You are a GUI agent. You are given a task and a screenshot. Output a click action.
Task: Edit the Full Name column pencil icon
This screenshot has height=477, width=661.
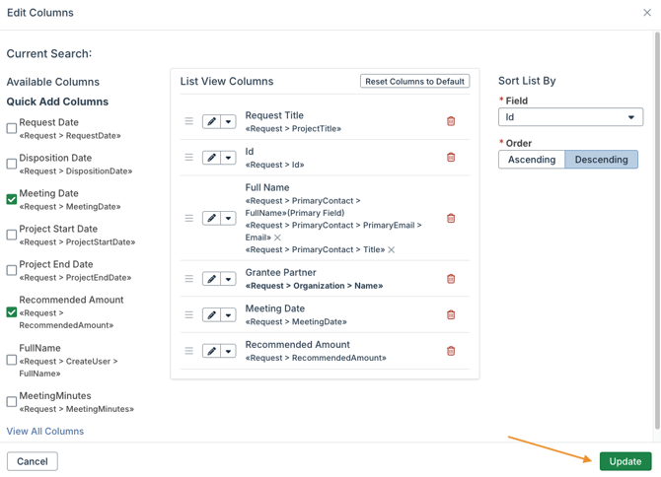(x=211, y=219)
